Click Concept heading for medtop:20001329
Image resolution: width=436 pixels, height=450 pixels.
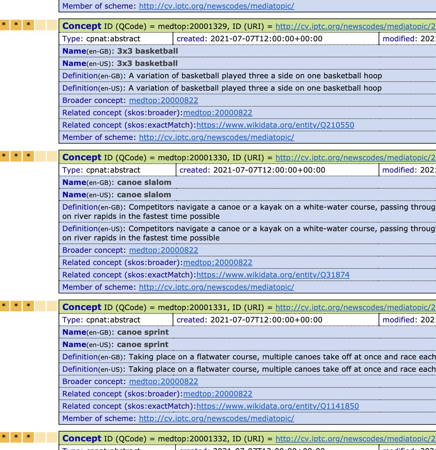click(82, 26)
